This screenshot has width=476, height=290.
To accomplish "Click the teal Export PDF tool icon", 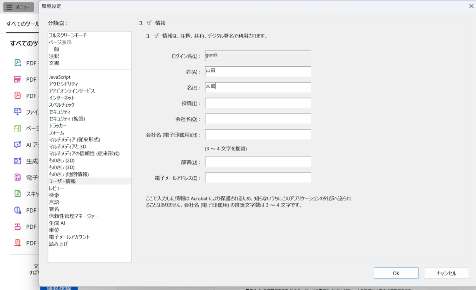I will tap(18, 63).
